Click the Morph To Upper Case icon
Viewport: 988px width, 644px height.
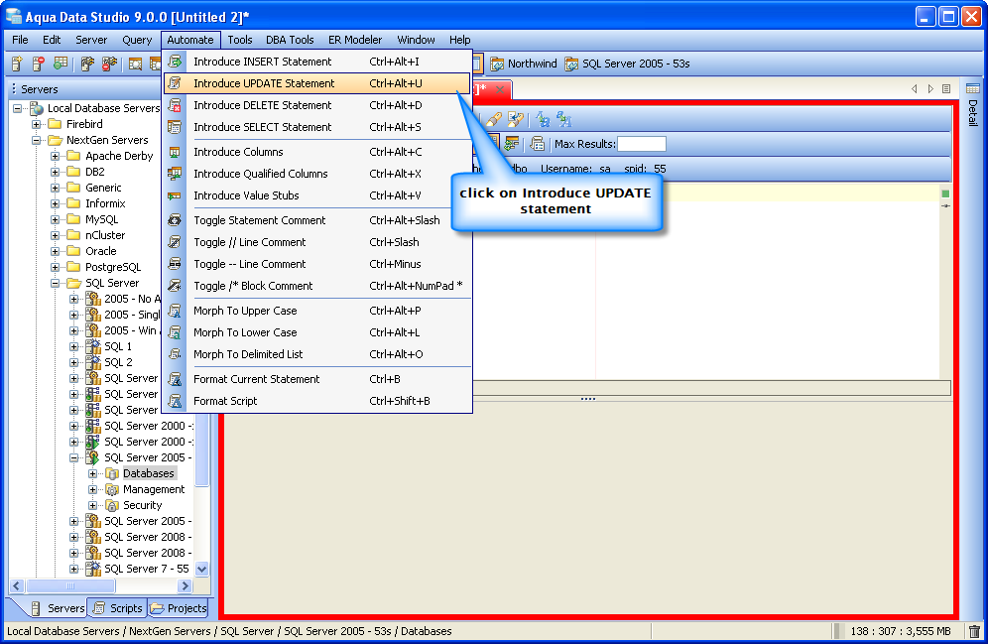(x=175, y=311)
